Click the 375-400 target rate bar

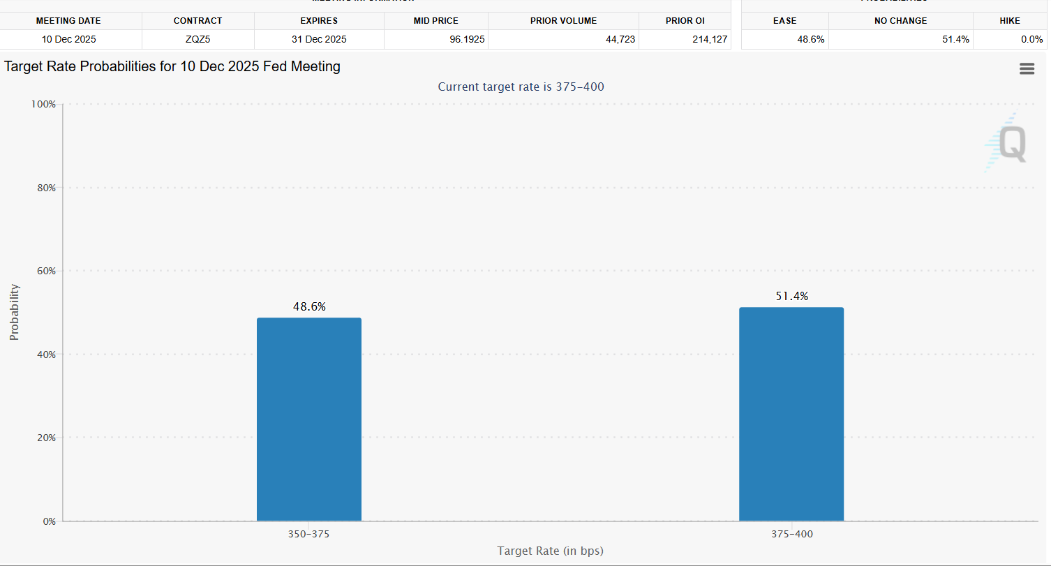coord(791,414)
